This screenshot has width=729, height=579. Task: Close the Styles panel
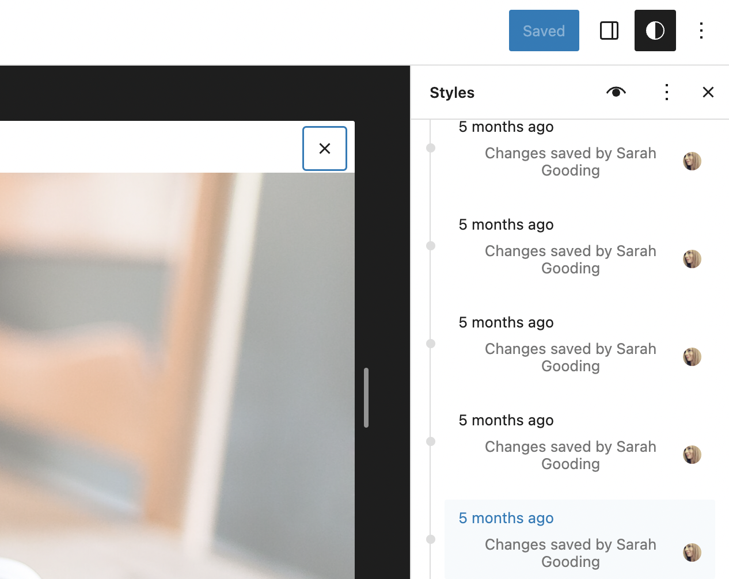coord(708,92)
